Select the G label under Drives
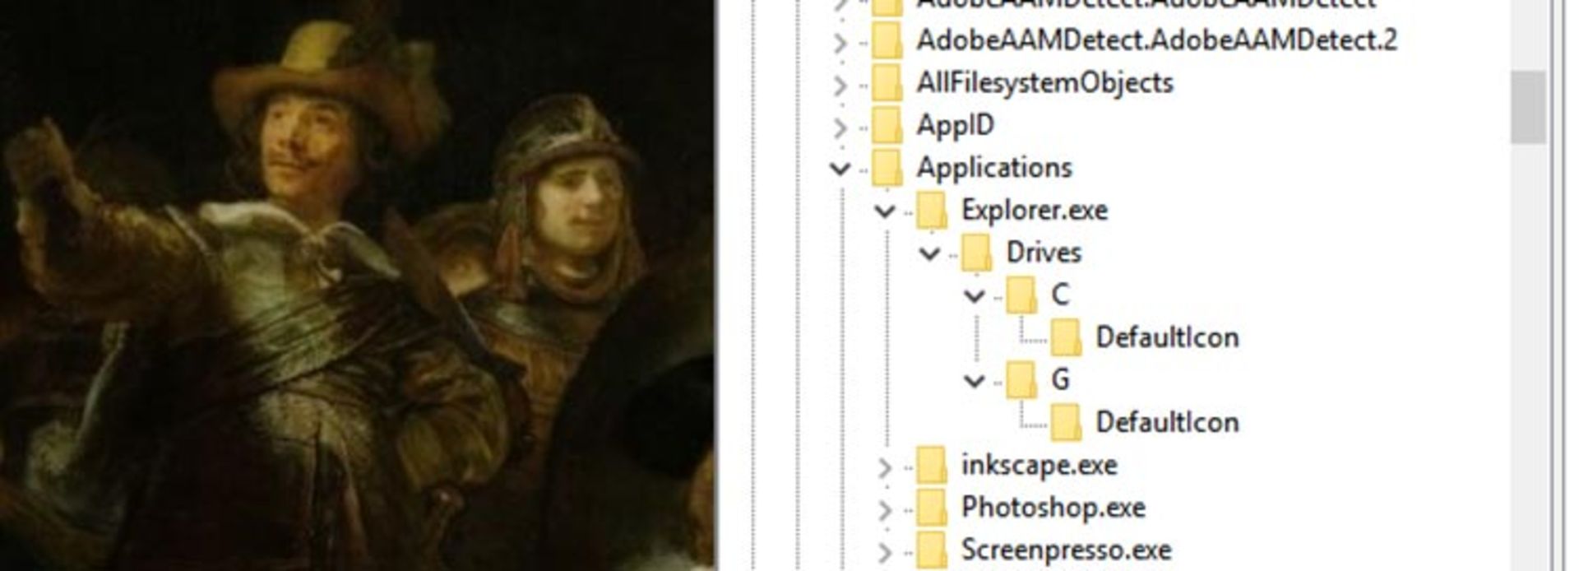 1061,380
